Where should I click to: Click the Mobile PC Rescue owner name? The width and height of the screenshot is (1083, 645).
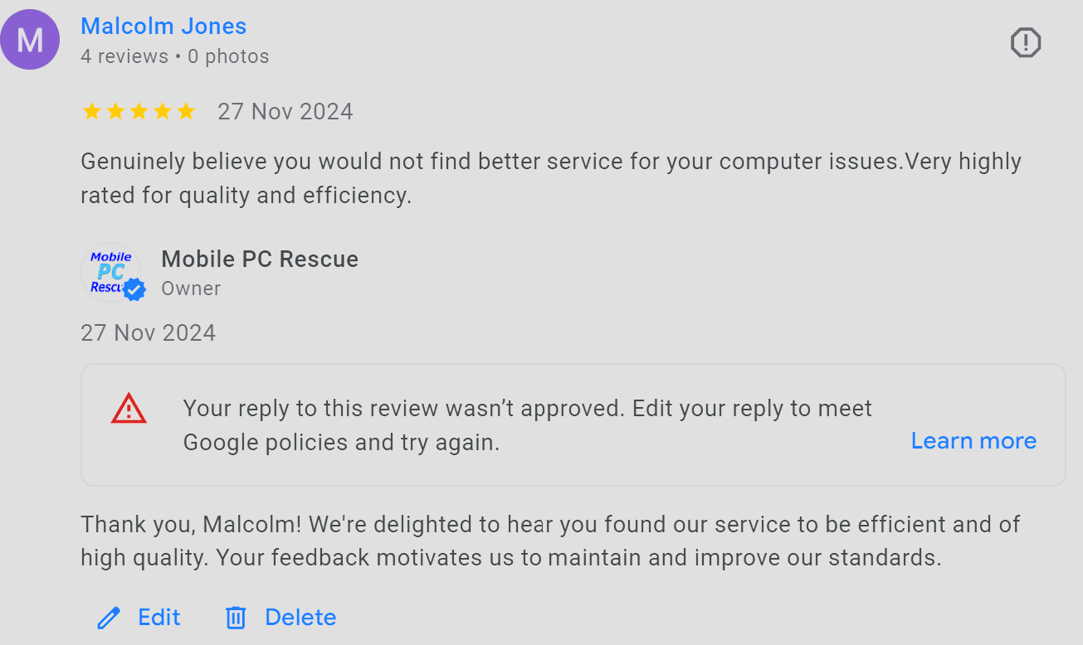click(260, 259)
